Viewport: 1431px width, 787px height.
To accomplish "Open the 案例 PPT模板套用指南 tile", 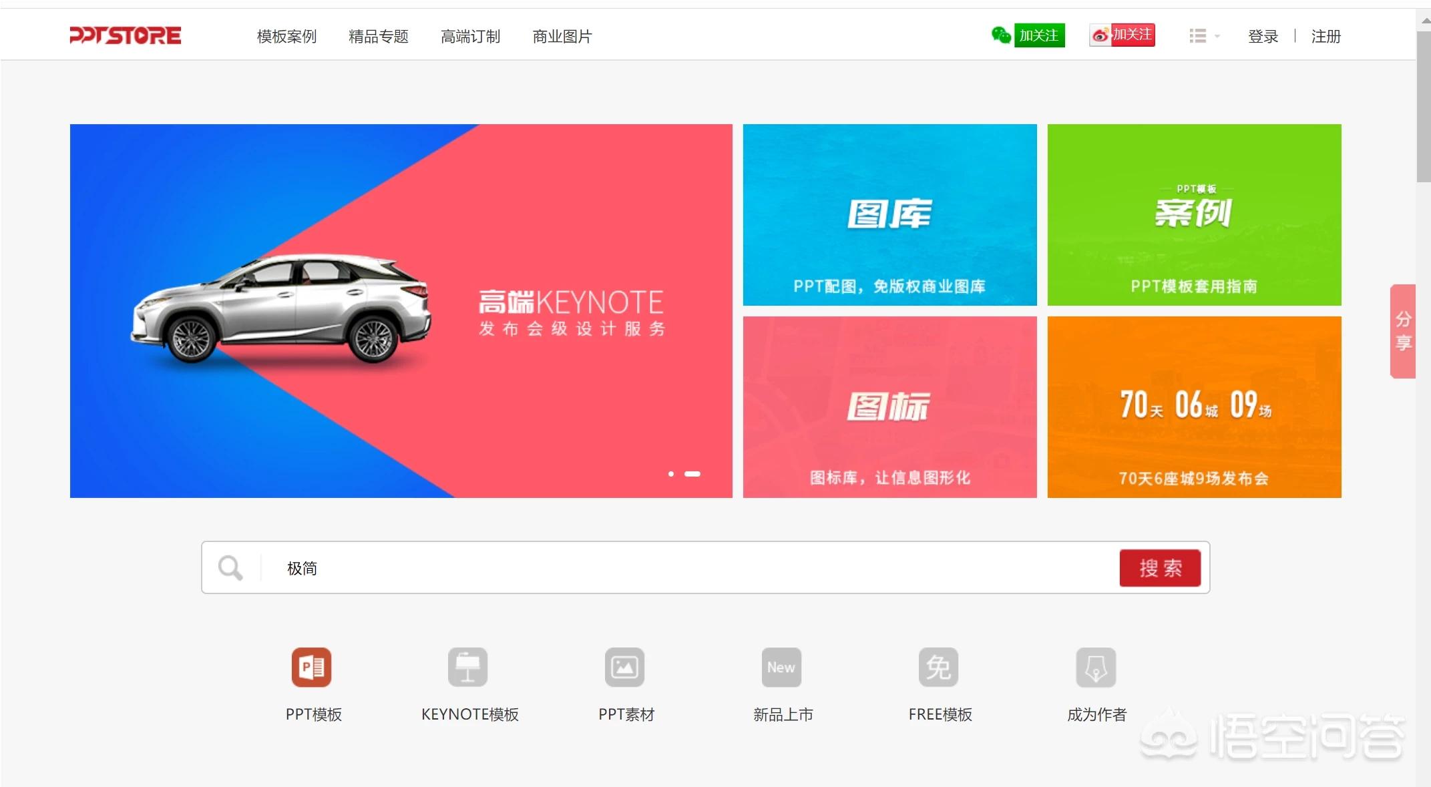I will coord(1195,215).
